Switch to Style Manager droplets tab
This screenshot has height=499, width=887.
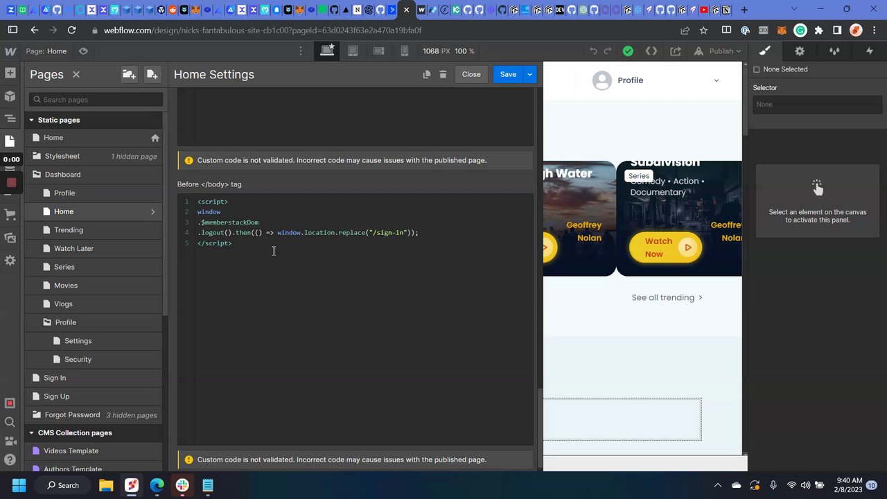pyautogui.click(x=834, y=51)
